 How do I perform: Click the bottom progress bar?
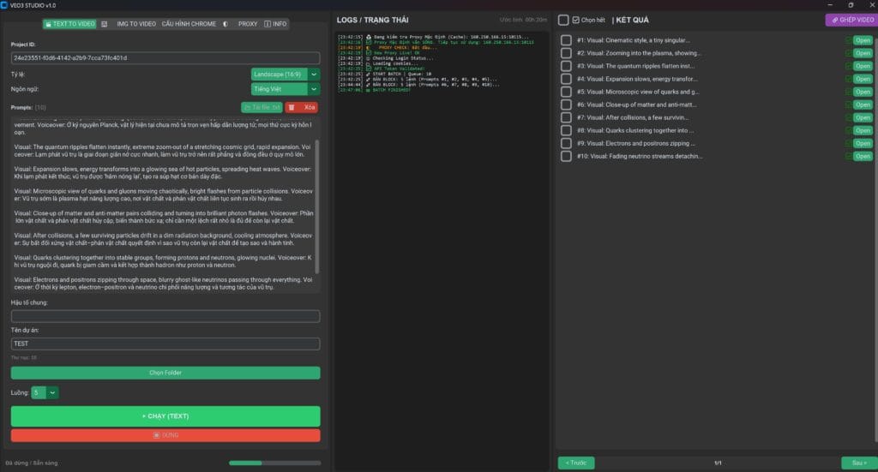pyautogui.click(x=275, y=463)
